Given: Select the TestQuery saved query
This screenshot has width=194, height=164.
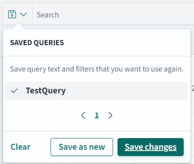Looking at the screenshot, I should point(46,91).
